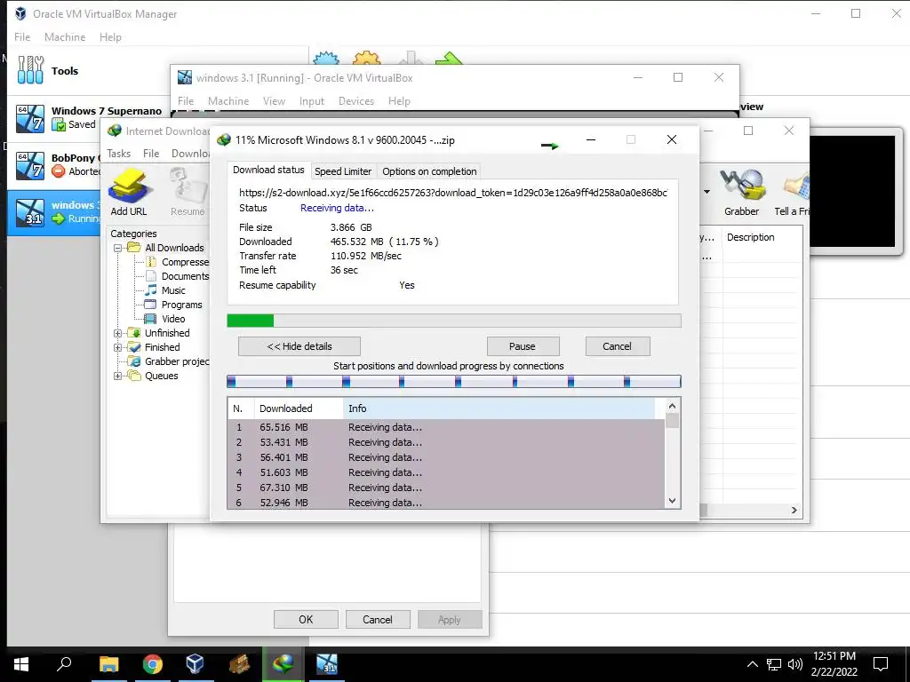Image resolution: width=910 pixels, height=682 pixels.
Task: Pause the download
Action: point(523,346)
